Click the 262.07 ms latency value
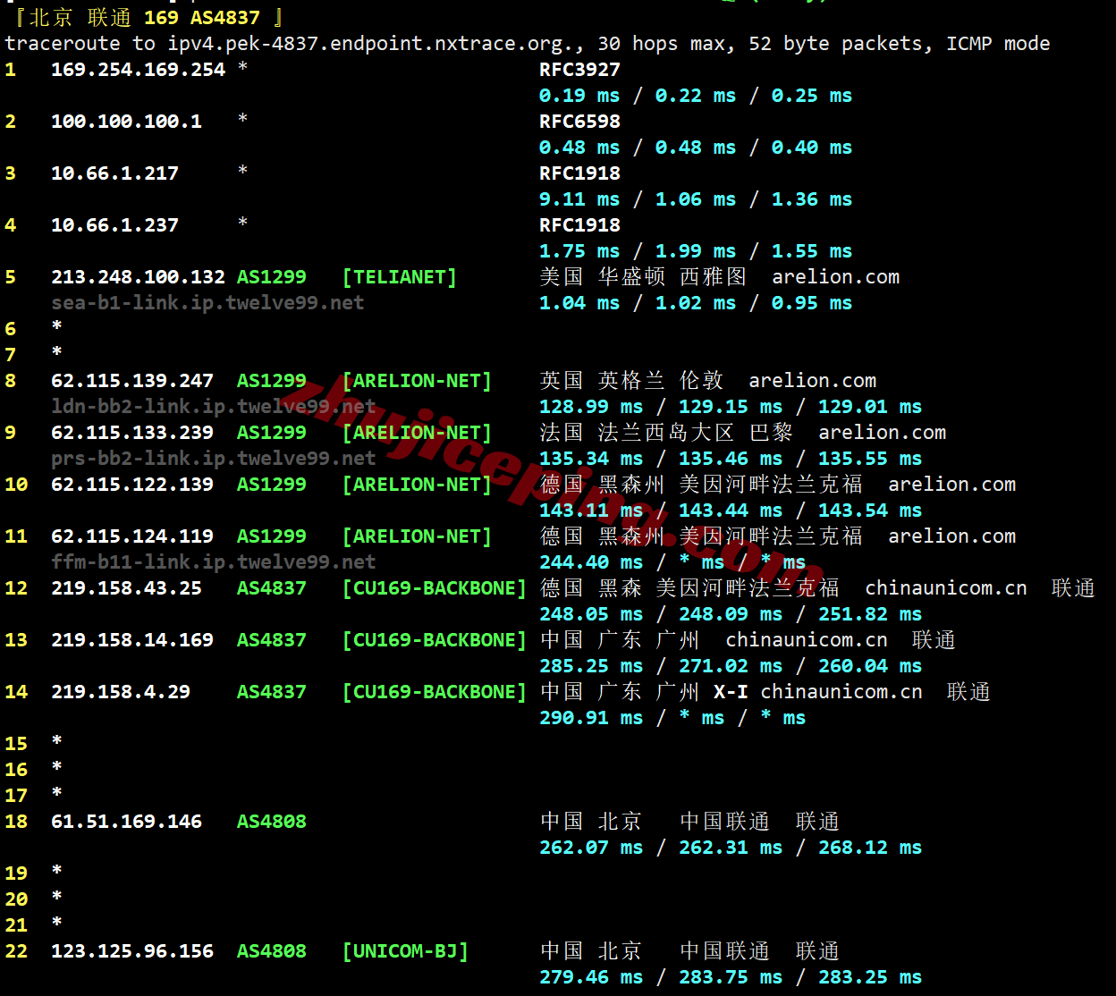 pyautogui.click(x=591, y=848)
